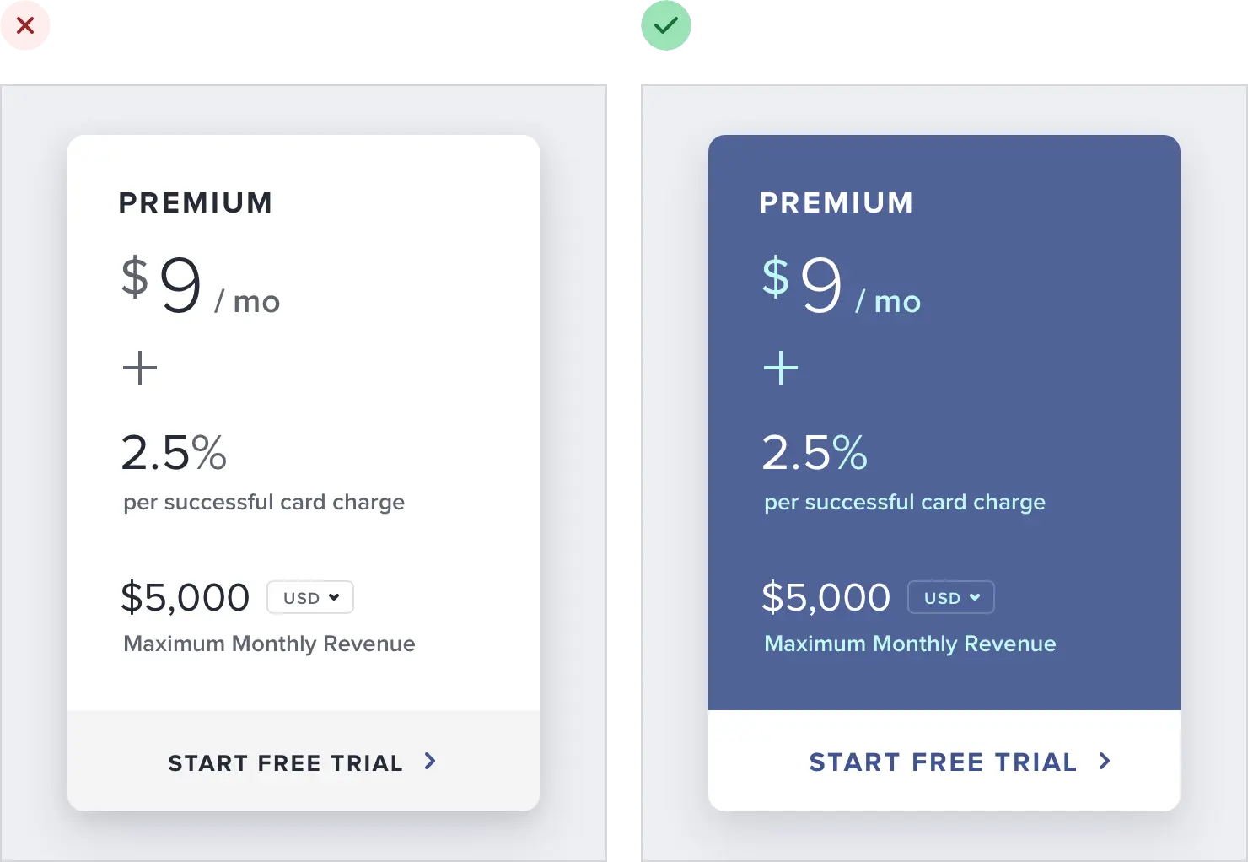
Task: Open USD currency dropdown on blue card
Action: [x=951, y=597]
